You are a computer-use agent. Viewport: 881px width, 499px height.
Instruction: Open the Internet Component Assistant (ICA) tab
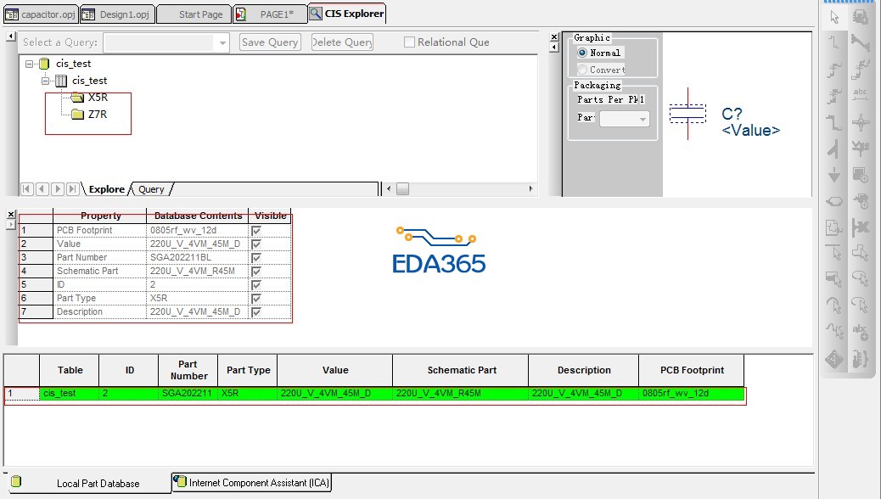coord(251,483)
